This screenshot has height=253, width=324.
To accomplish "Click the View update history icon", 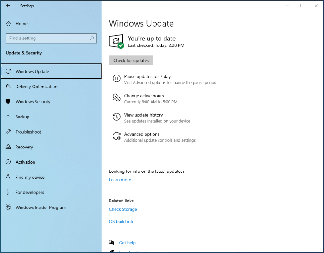I will 116,117.
